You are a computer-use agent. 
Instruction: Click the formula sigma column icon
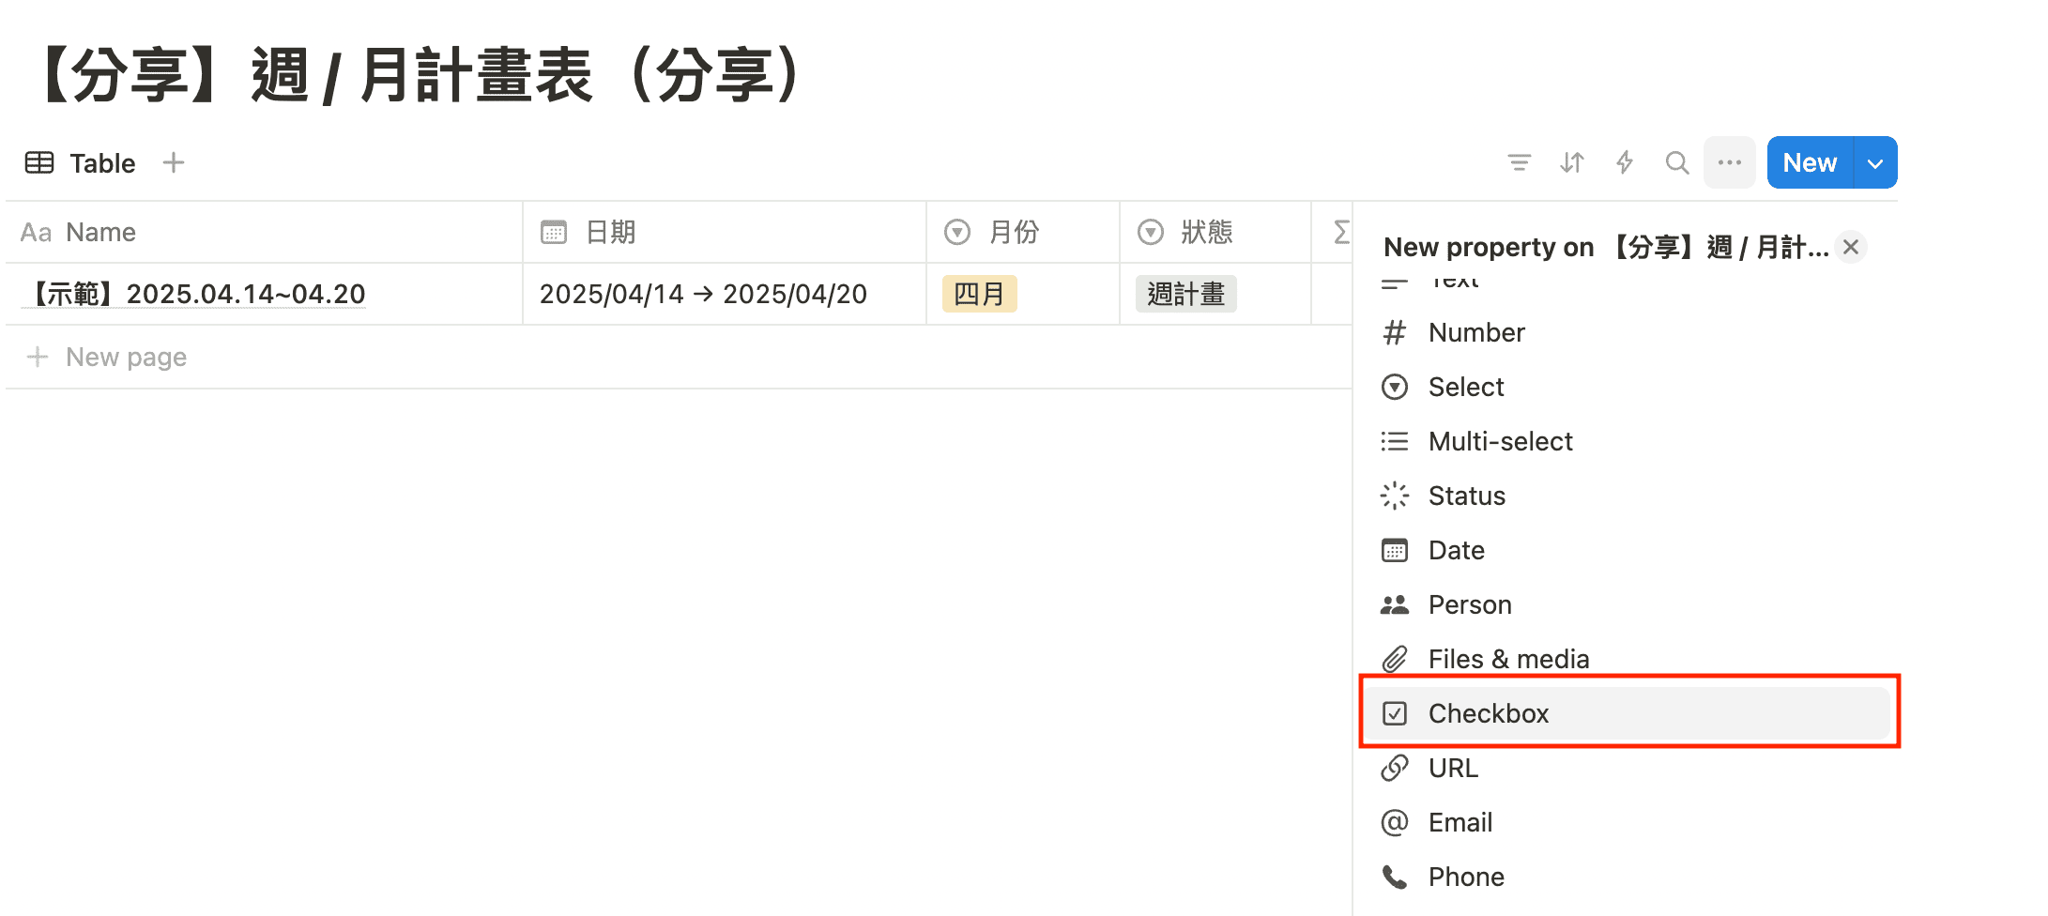(1341, 232)
